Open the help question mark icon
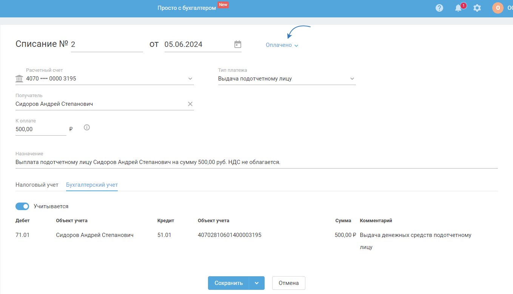This screenshot has height=294, width=513. pos(439,8)
